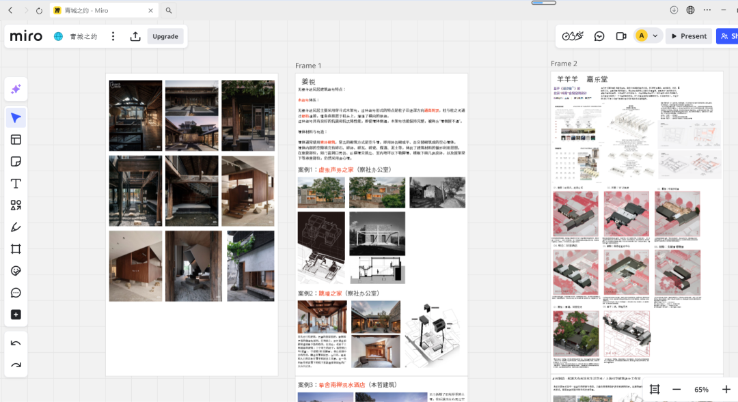Open the Shapes and lines tool
The image size is (738, 402).
pyautogui.click(x=16, y=205)
